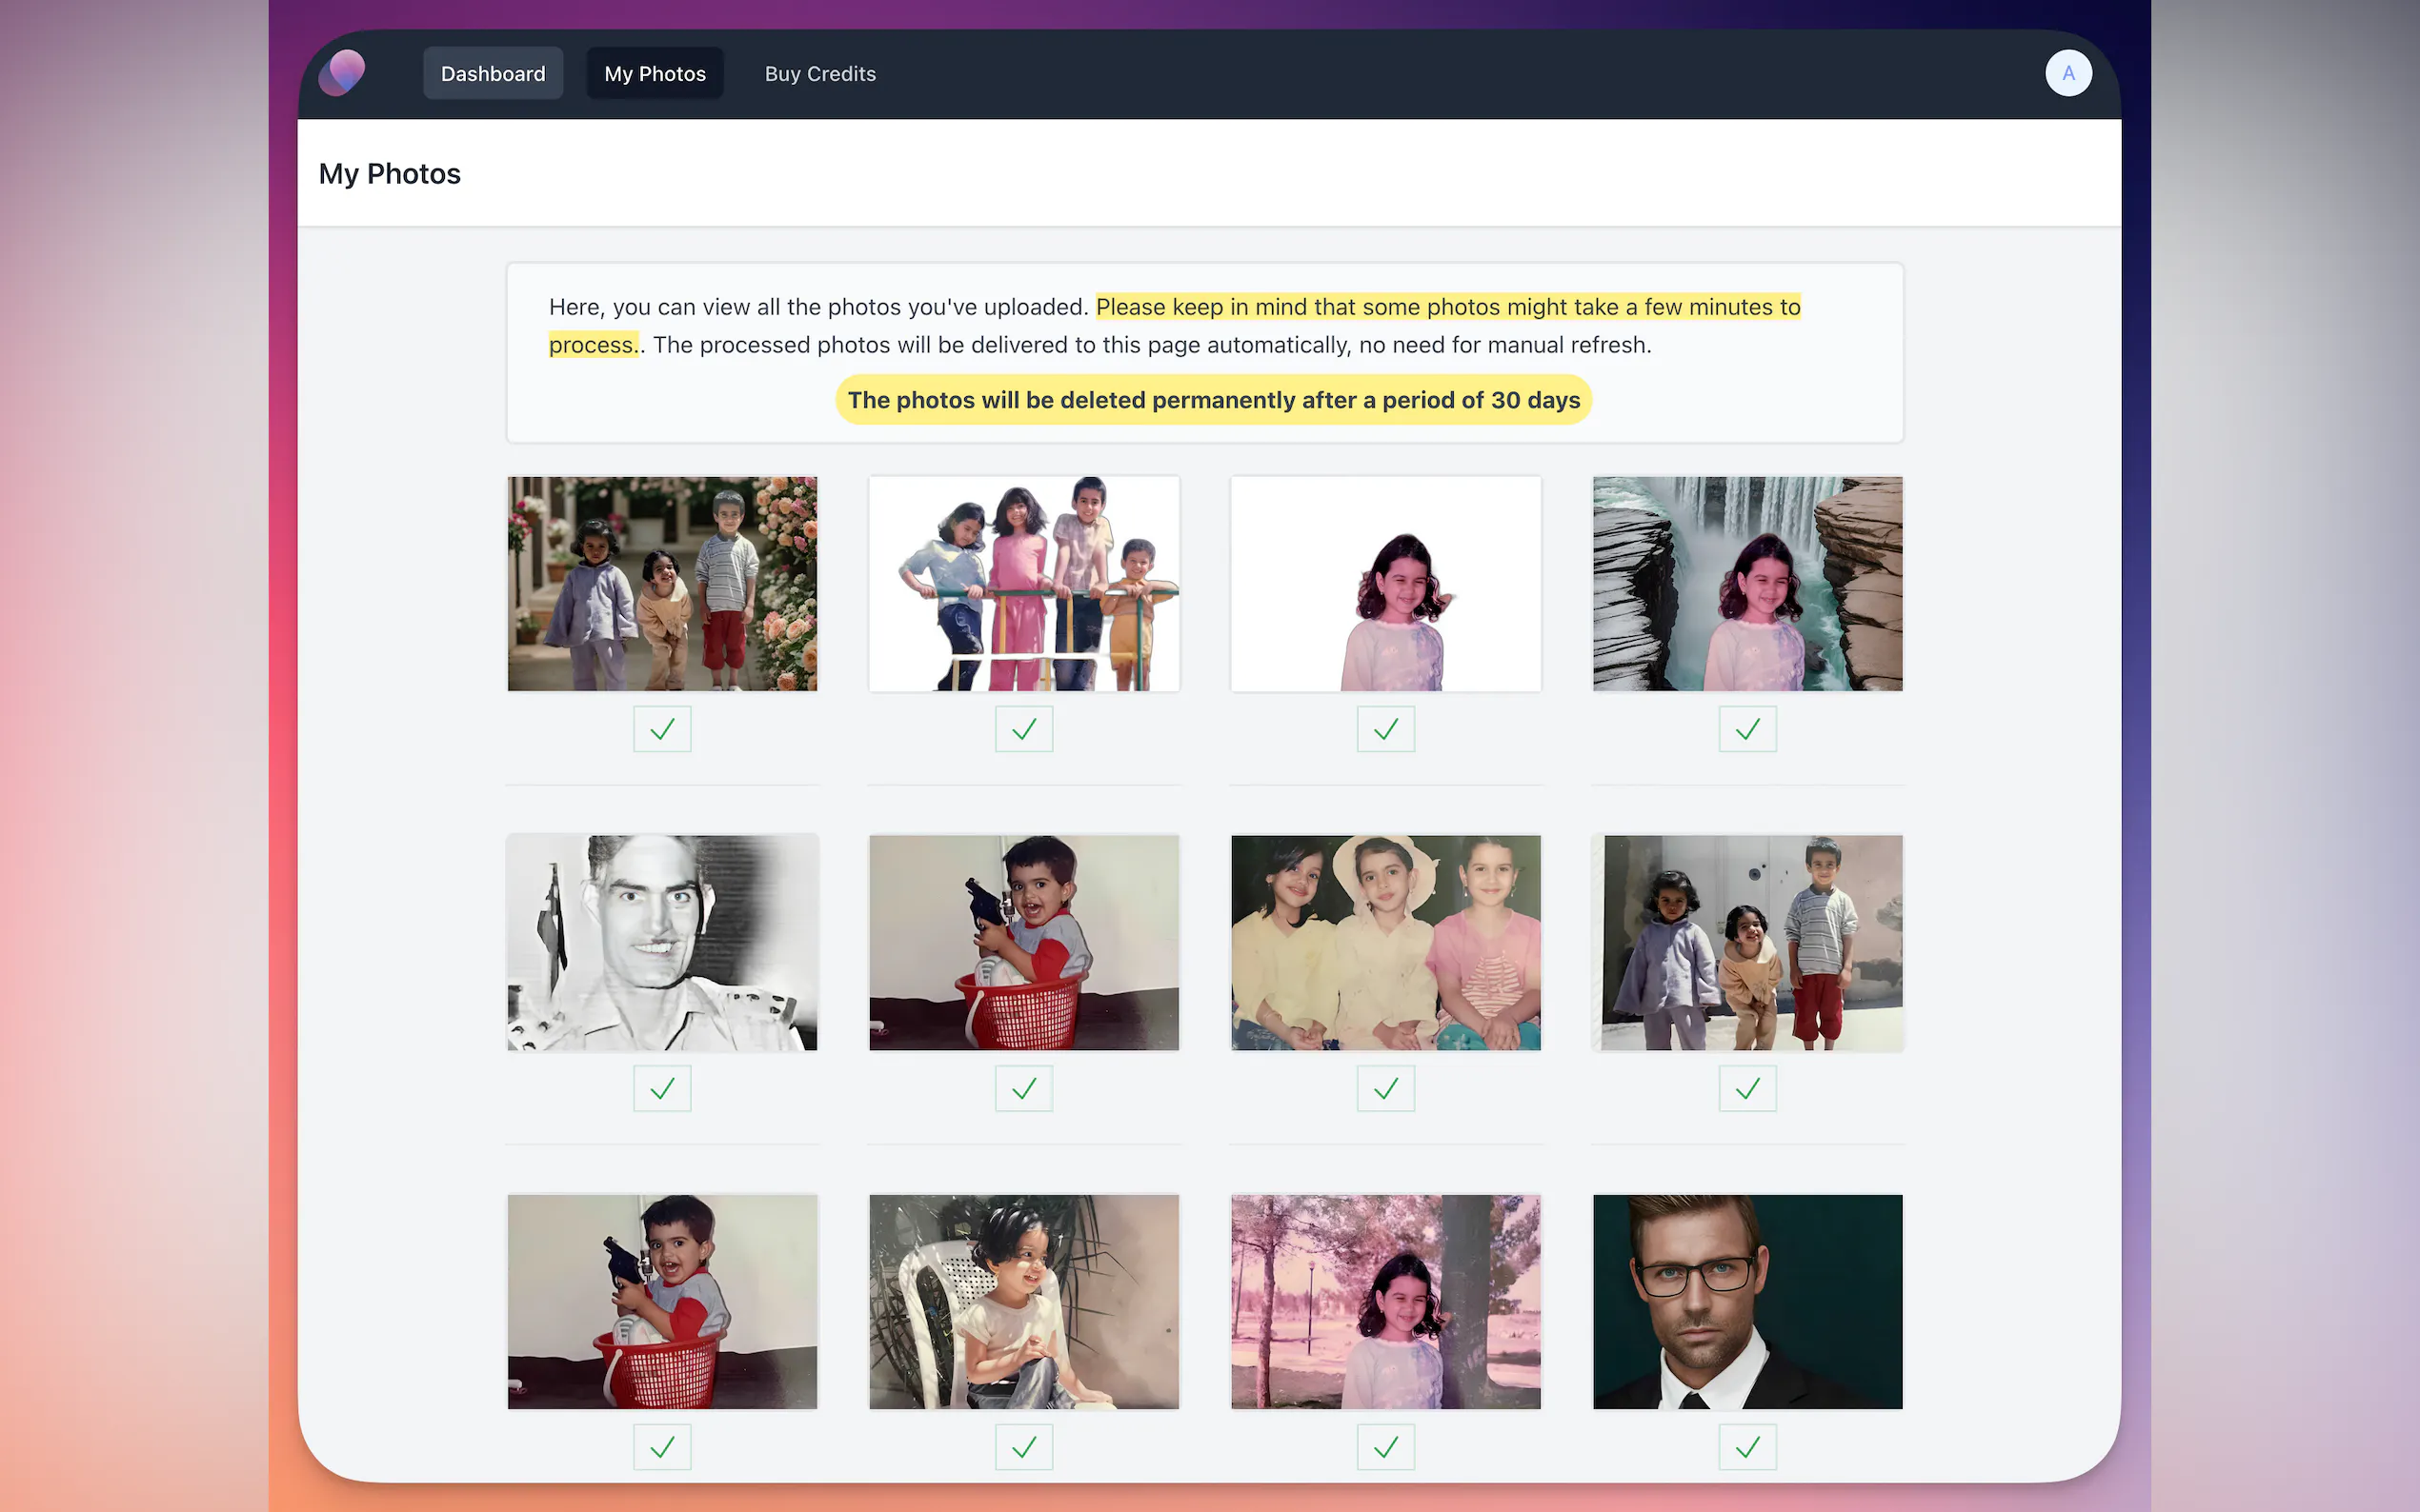Click the app logo in navbar
Viewport: 2420px width, 1512px height.
[x=341, y=73]
